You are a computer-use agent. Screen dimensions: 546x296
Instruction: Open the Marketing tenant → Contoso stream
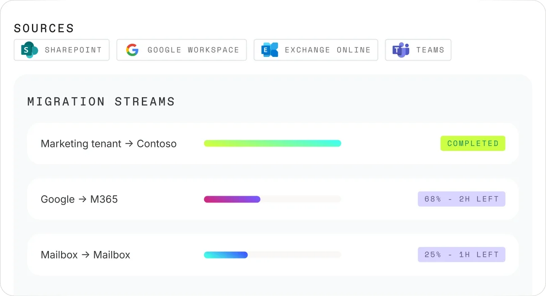point(273,144)
